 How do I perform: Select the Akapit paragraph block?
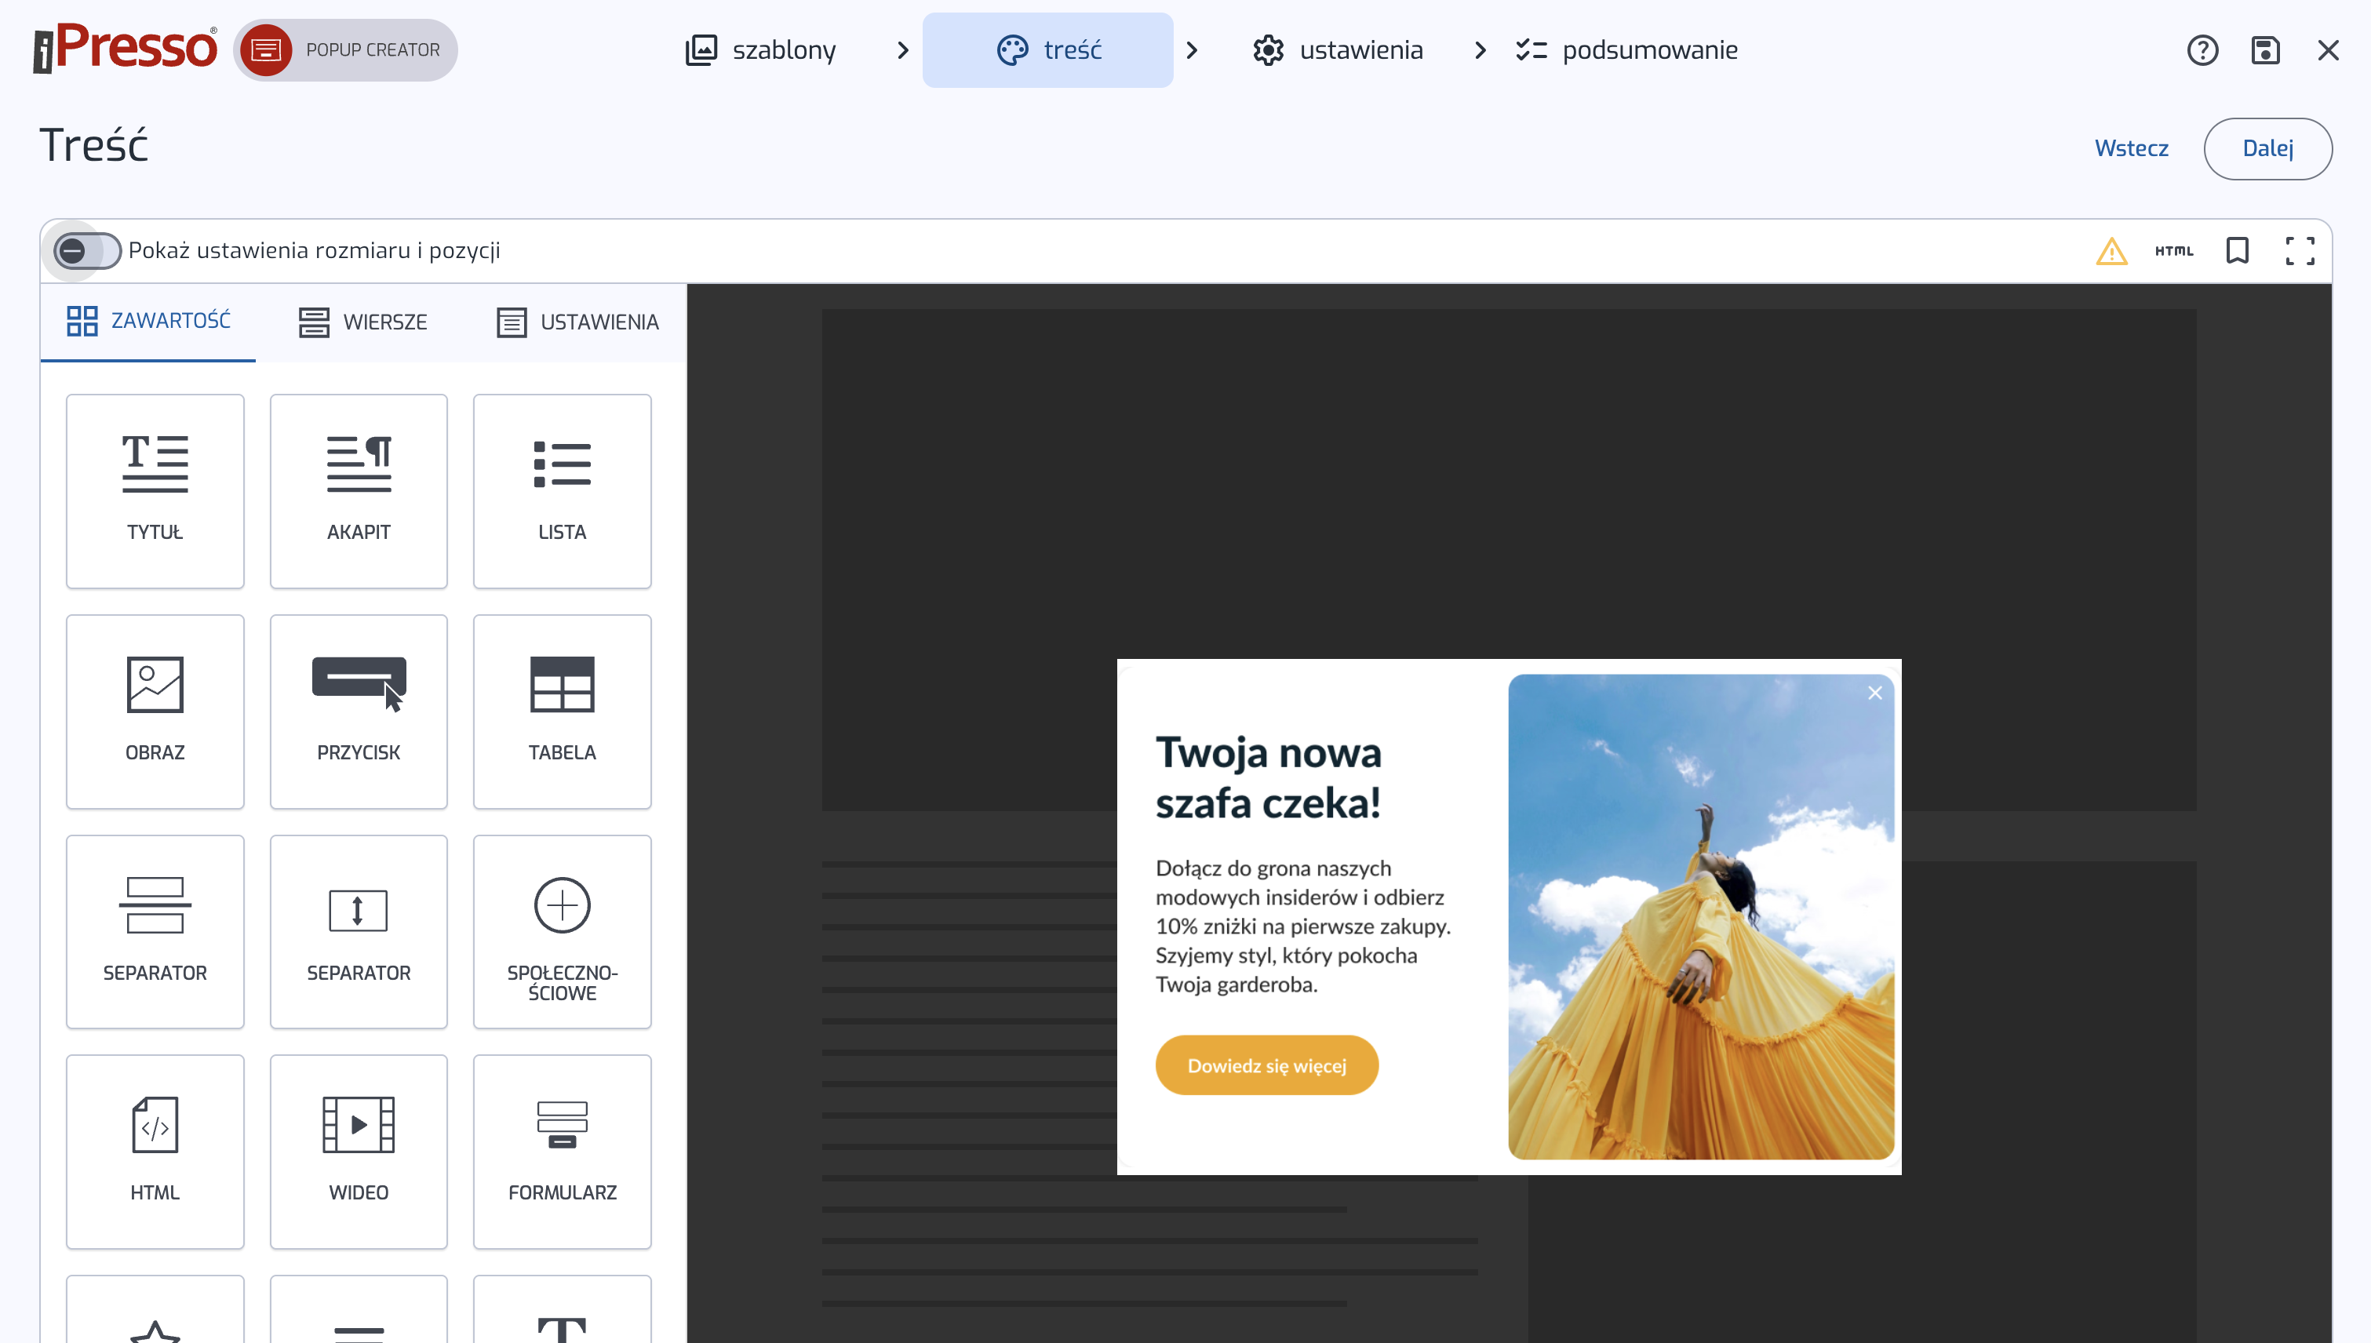coord(358,491)
